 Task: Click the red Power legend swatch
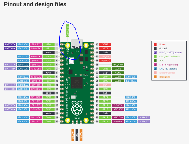coord(155,44)
